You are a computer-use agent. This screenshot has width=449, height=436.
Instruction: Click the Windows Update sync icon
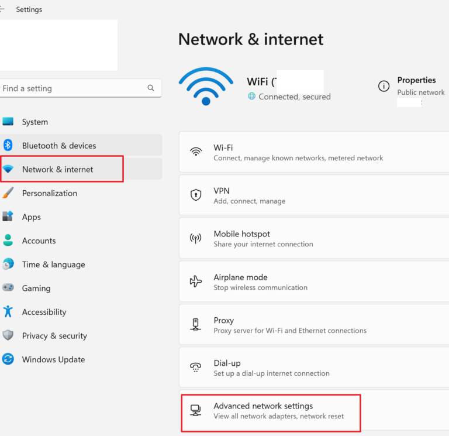[8, 359]
